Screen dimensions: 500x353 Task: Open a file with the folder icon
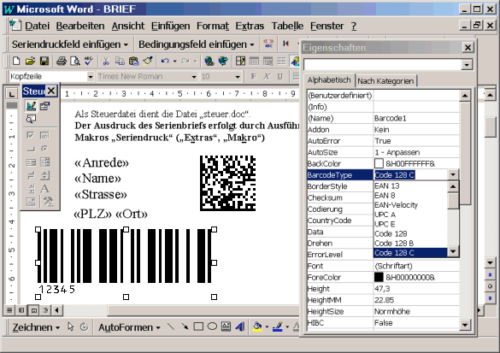click(30, 61)
